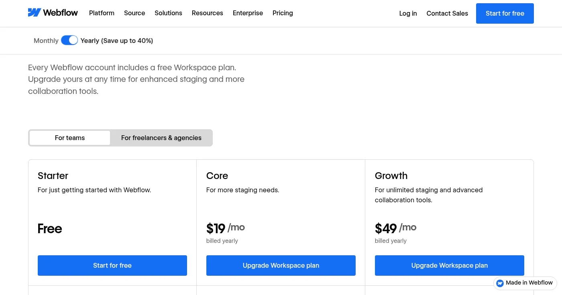Click Contact Sales
Screen dimensions: 562x295
click(x=447, y=14)
